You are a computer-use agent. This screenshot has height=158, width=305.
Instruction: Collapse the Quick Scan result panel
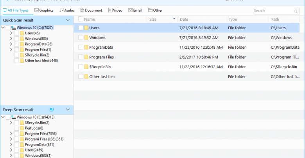point(68,20)
